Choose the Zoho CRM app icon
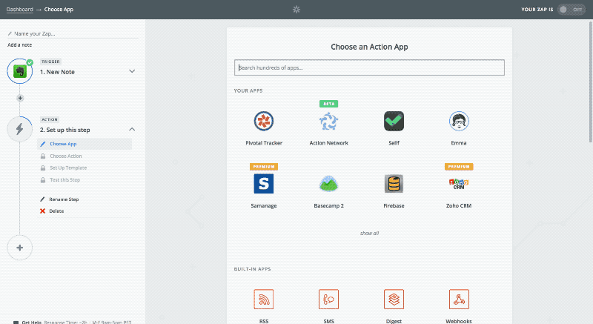The width and height of the screenshot is (593, 324). (x=459, y=184)
